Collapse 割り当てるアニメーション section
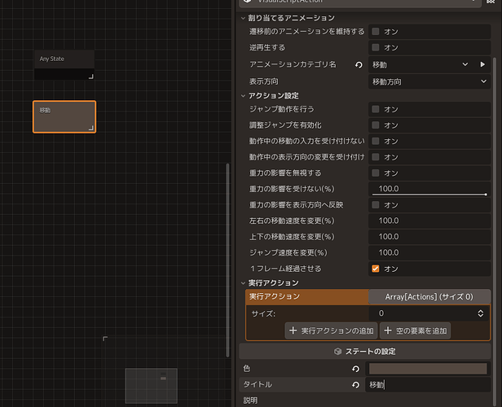The height and width of the screenshot is (407, 502). [x=243, y=18]
